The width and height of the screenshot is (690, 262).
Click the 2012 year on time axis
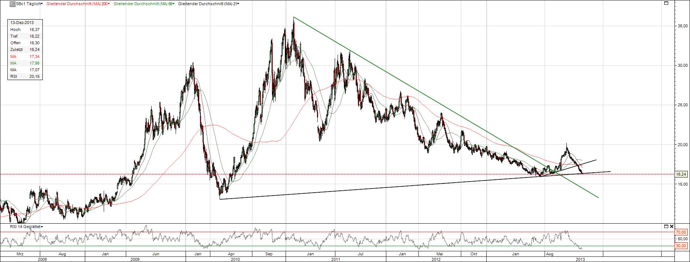click(x=436, y=259)
